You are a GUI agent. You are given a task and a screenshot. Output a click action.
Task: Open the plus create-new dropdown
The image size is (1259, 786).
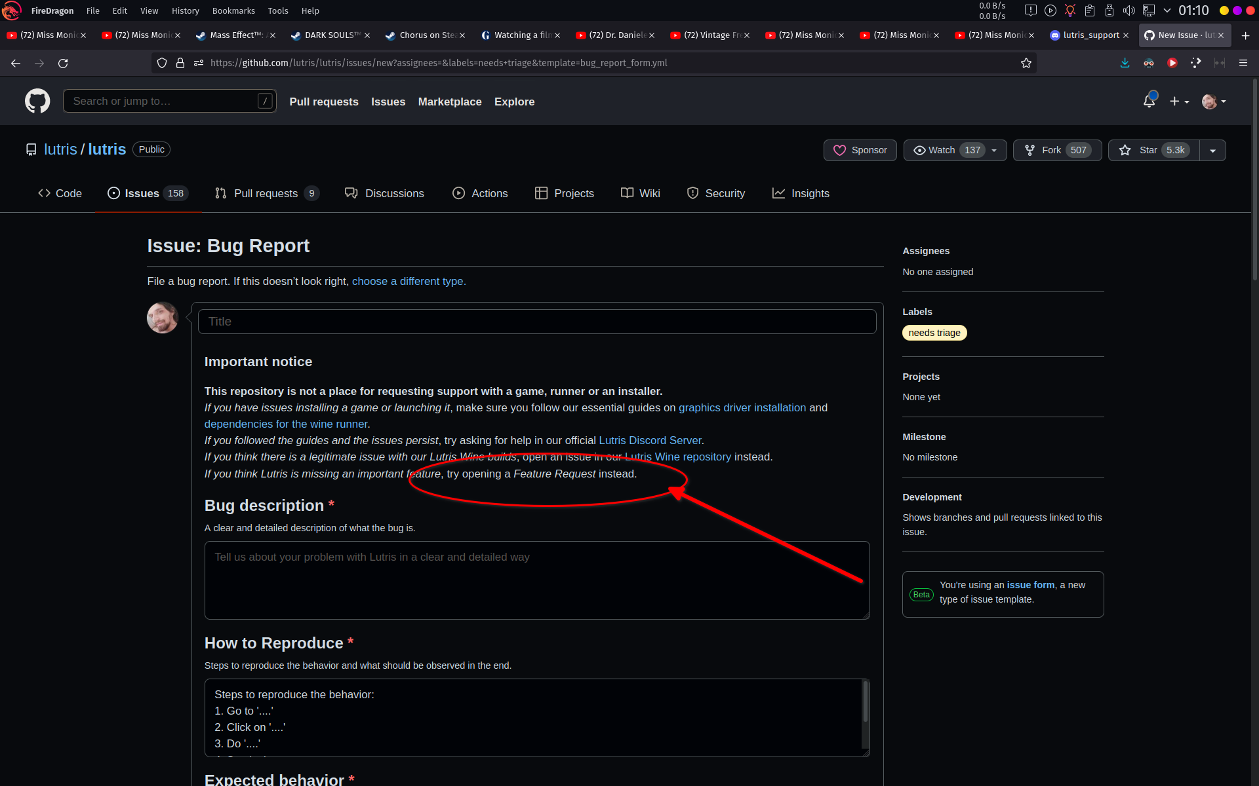point(1179,102)
